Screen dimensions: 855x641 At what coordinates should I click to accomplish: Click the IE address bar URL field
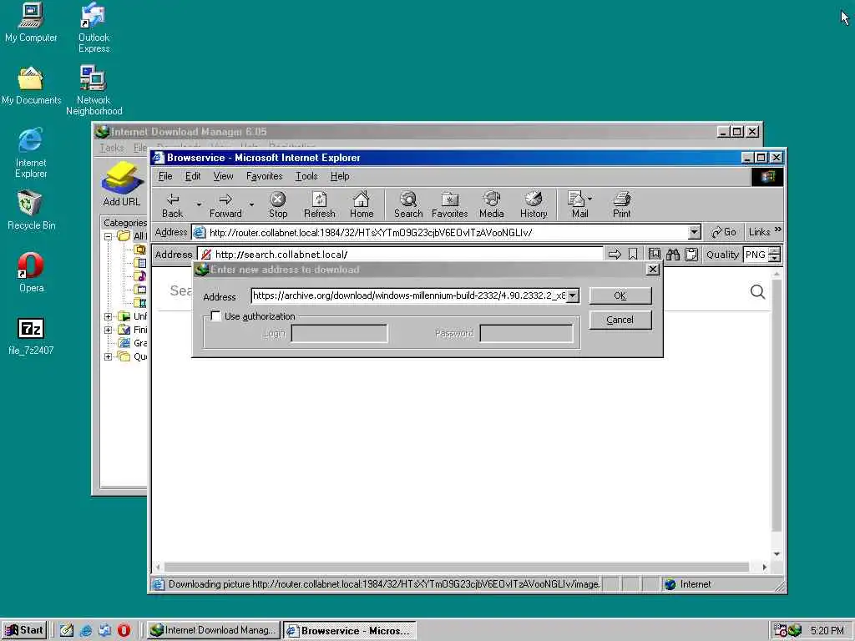[448, 232]
